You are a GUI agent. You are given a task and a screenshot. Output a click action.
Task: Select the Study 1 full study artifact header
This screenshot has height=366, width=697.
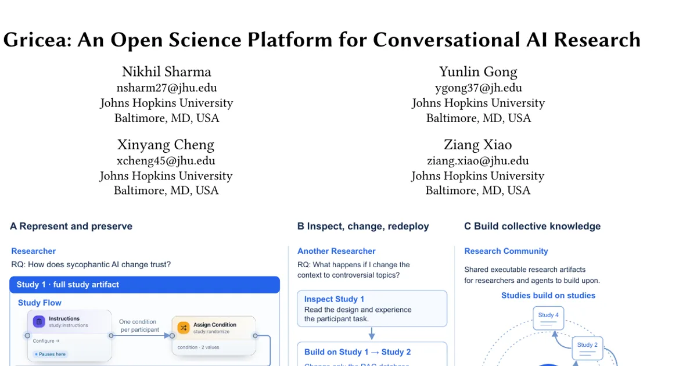click(x=145, y=285)
